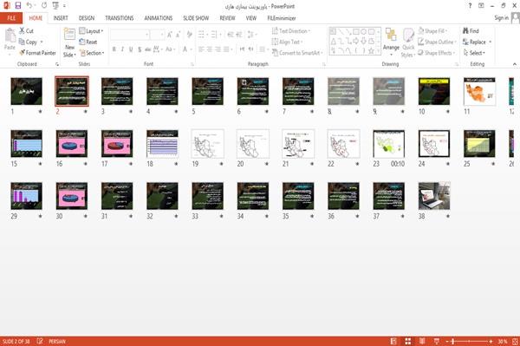This screenshot has height=346, width=520.
Task: Select slide 23 thumbnail with green map
Action: pos(388,144)
